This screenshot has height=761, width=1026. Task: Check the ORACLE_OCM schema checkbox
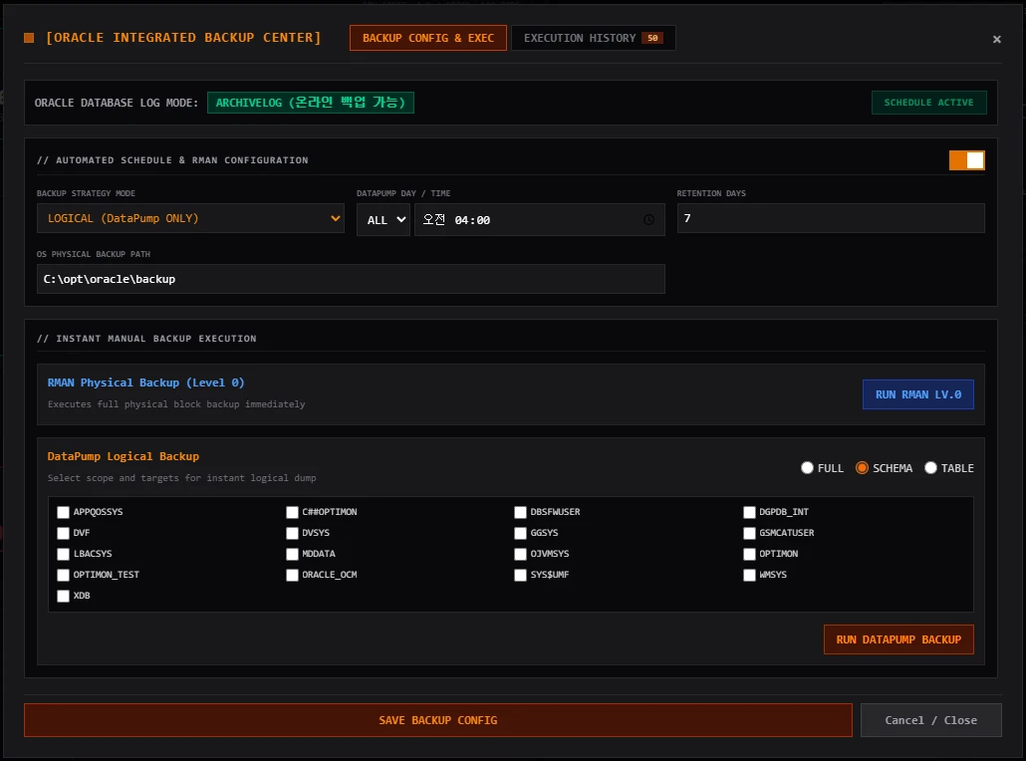point(292,575)
